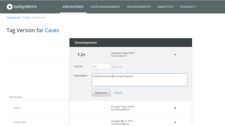Click the Cancel link
Viewport: 225px width, 126px height.
[118, 93]
